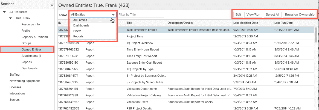Pick Reports option in the dropdown list

[78, 37]
